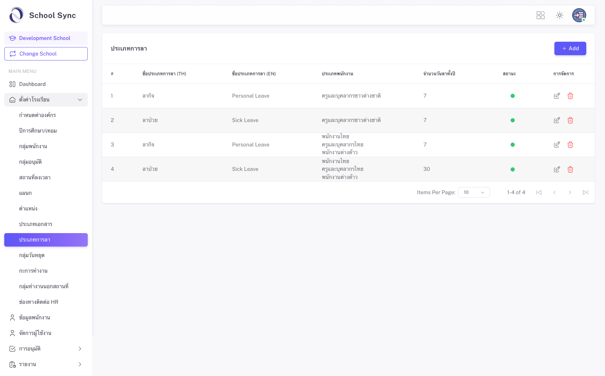Click ชื่อประเภทการลา (TH) column header
The image size is (605, 376).
[x=164, y=74]
